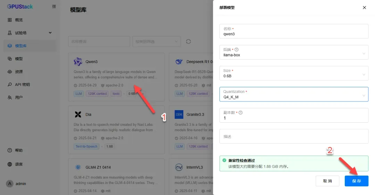Viewport: 375px width, 195px height.
Task: Click the Qwen3 model logo
Action: 78,62
